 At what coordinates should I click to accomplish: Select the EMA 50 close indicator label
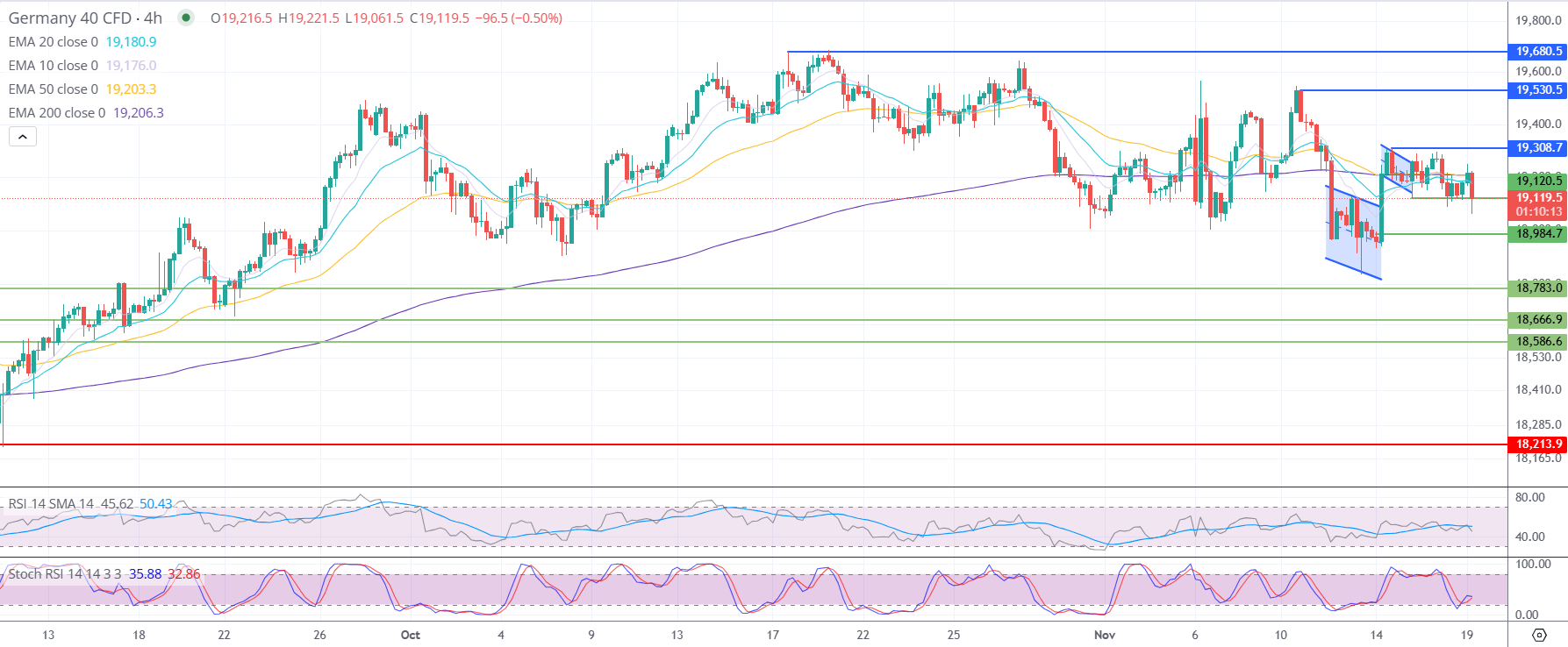pyautogui.click(x=54, y=89)
